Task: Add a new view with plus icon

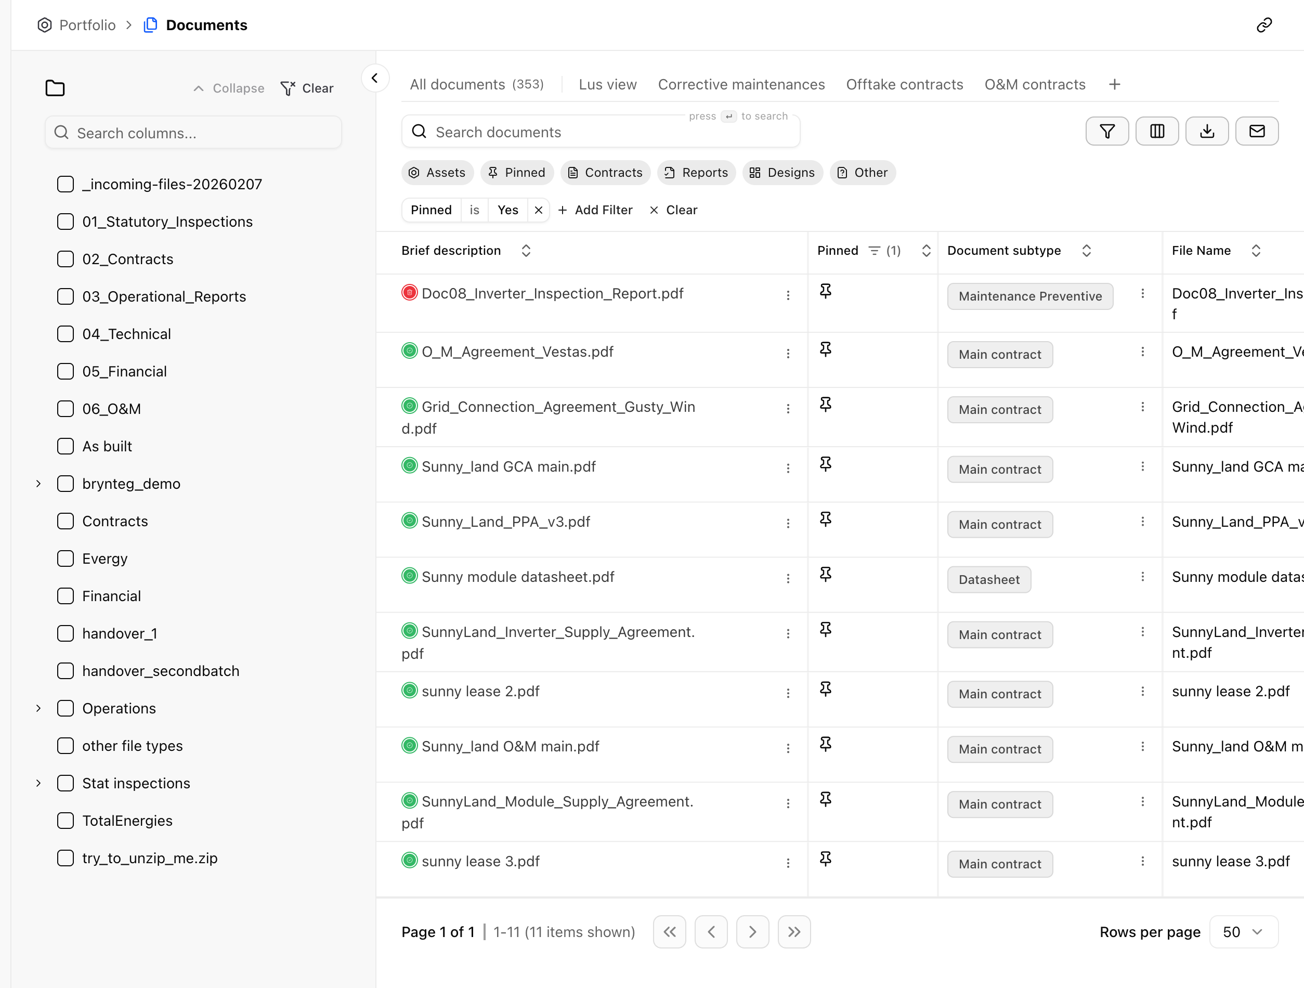Action: (x=1114, y=84)
